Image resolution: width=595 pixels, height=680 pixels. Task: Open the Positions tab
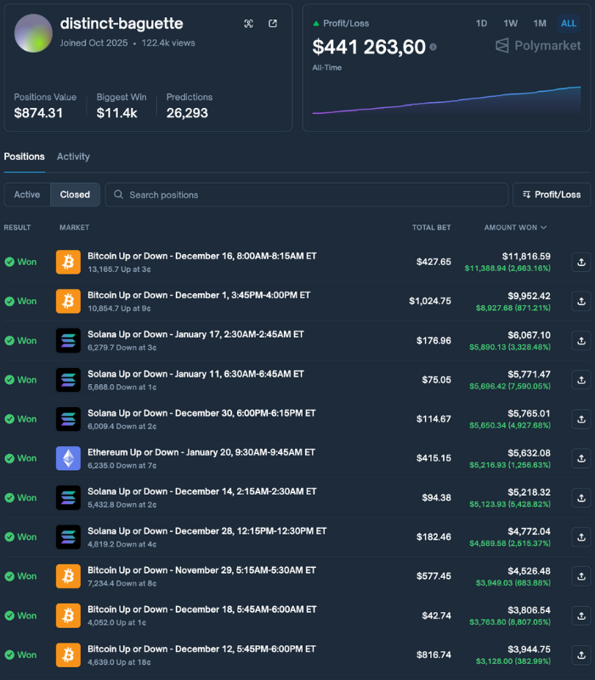pyautogui.click(x=24, y=156)
